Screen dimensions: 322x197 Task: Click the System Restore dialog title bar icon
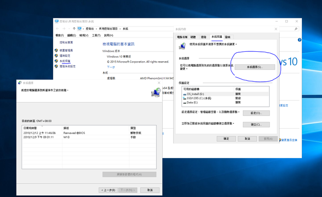(20, 83)
